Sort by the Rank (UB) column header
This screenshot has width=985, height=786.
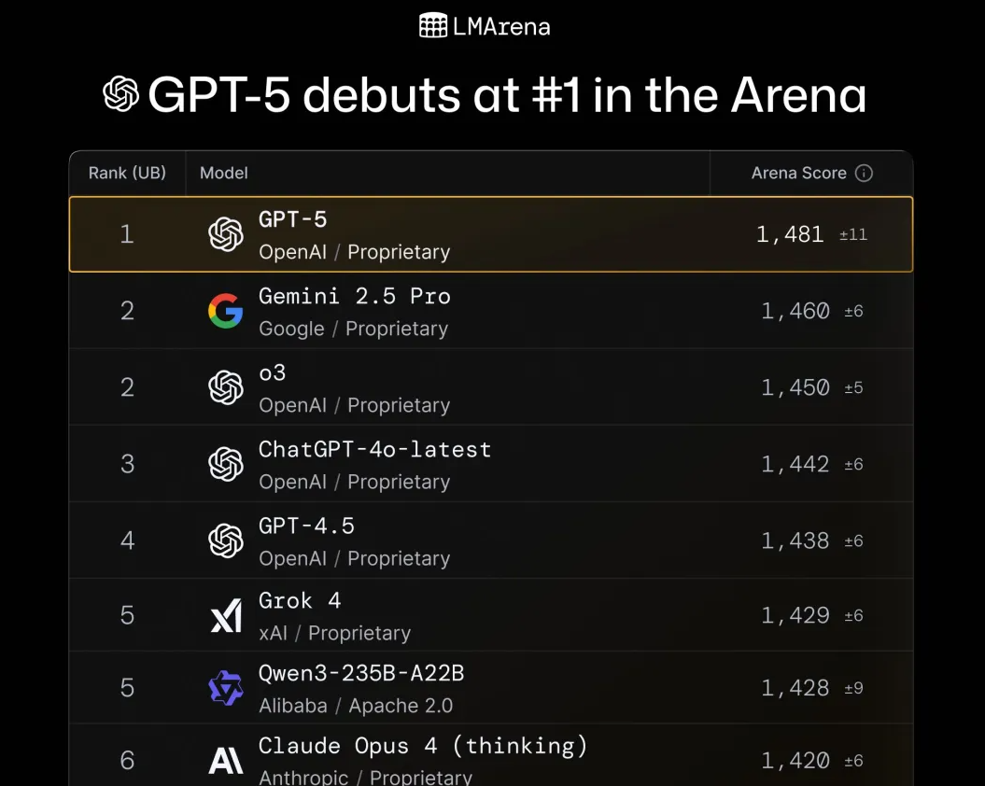click(127, 173)
